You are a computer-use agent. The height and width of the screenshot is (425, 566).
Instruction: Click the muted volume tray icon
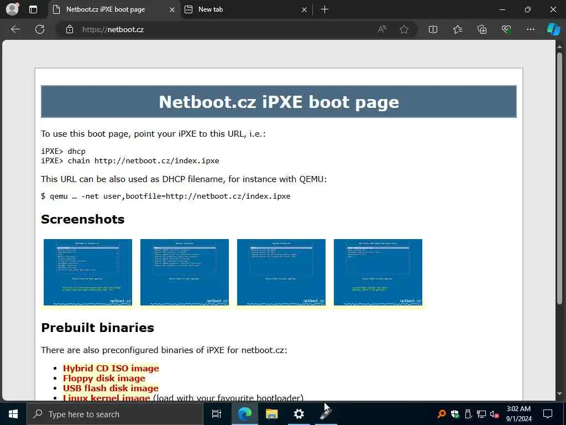(x=494, y=414)
